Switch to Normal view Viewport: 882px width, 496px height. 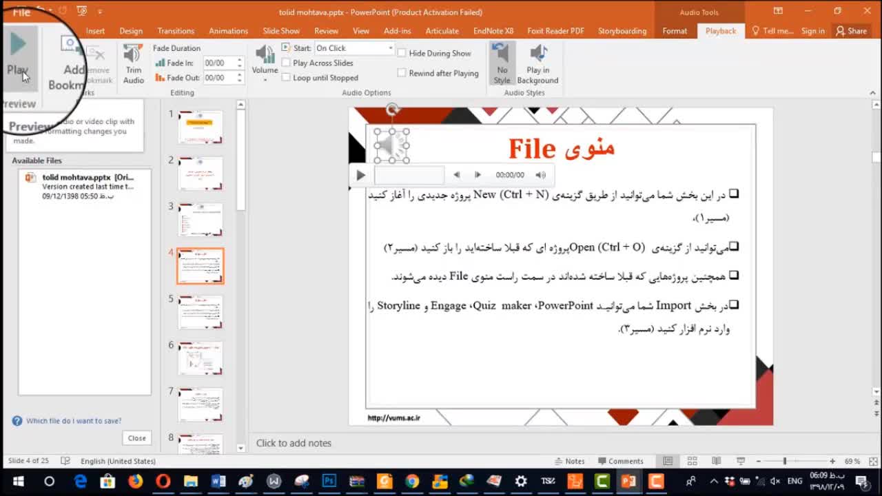[x=668, y=461]
